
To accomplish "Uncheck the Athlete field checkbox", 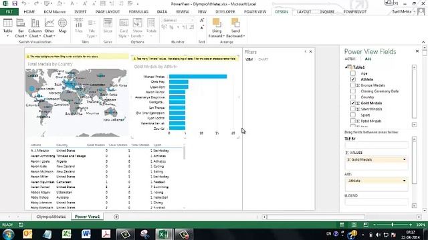I will [x=353, y=79].
